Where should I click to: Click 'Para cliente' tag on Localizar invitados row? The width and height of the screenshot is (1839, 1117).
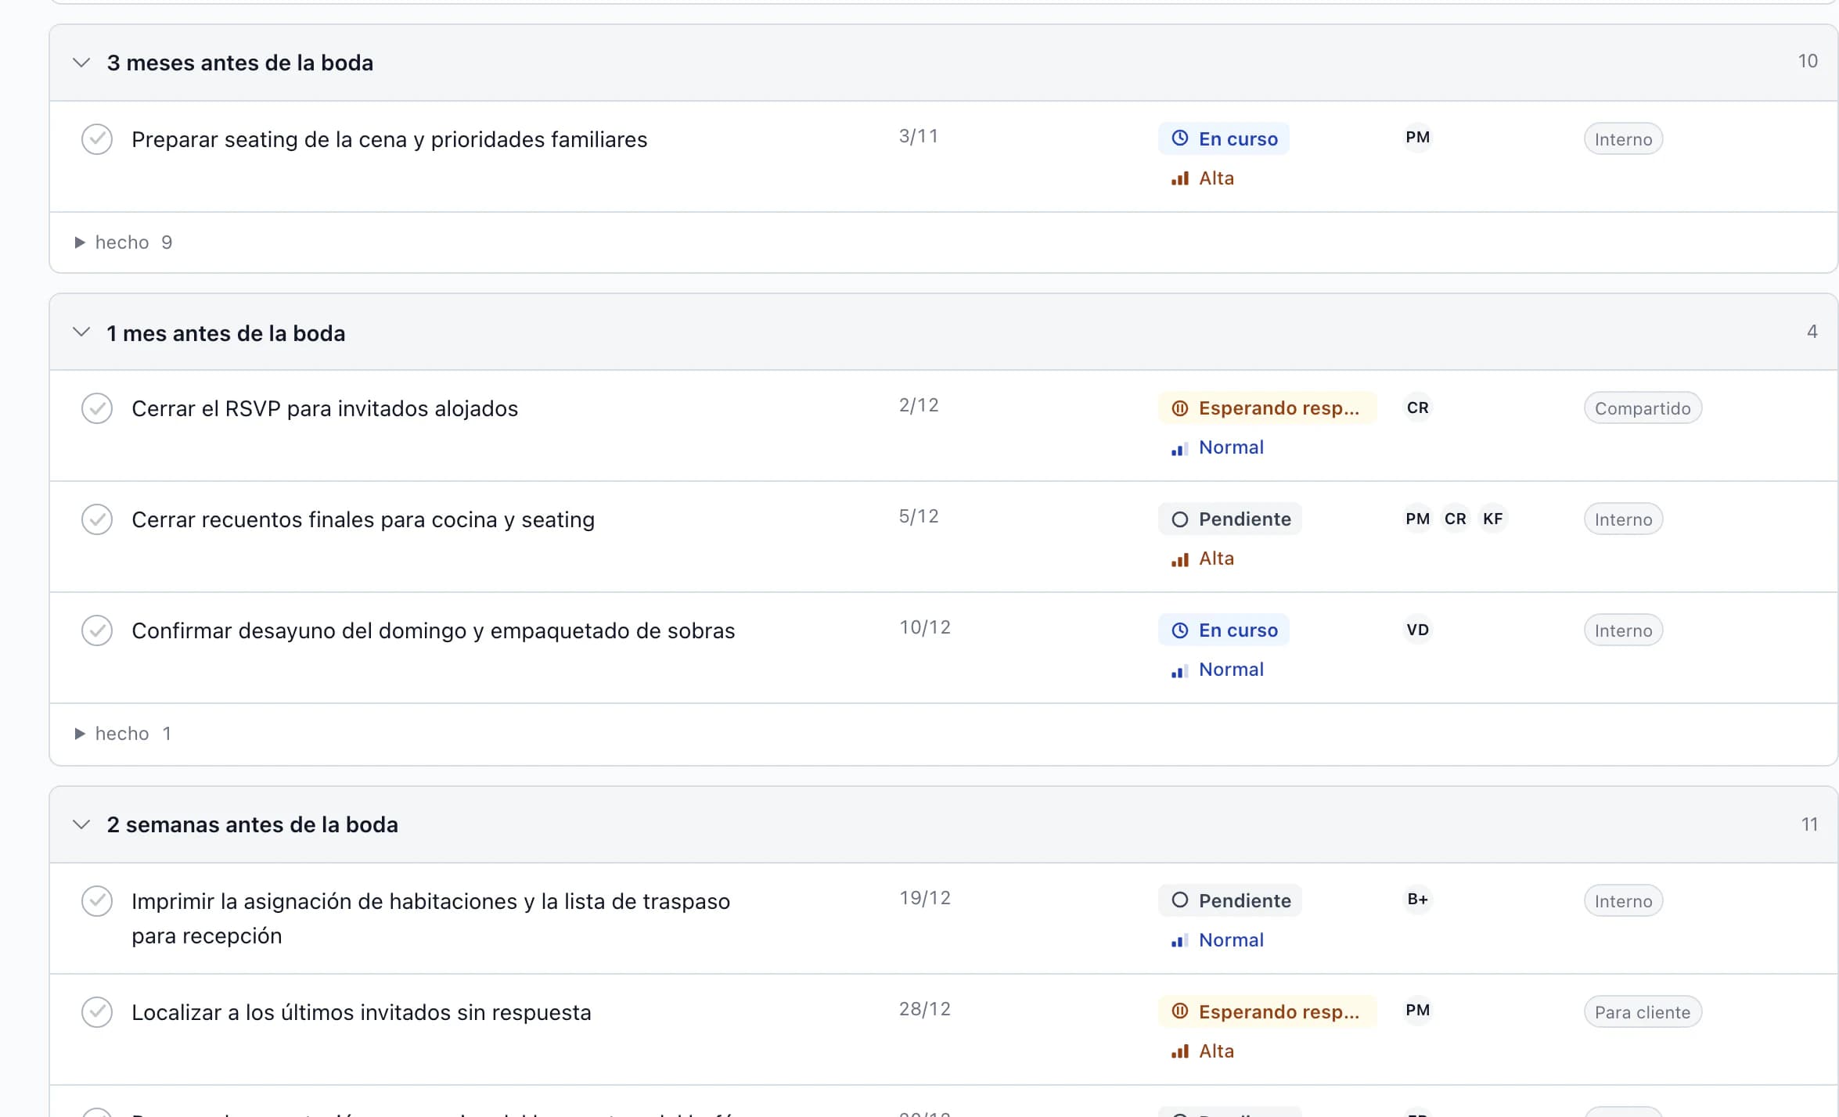click(1643, 1012)
